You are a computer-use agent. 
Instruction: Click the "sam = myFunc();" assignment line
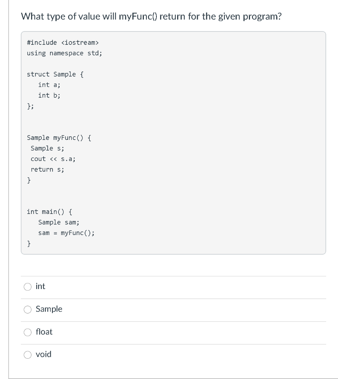tap(67, 233)
